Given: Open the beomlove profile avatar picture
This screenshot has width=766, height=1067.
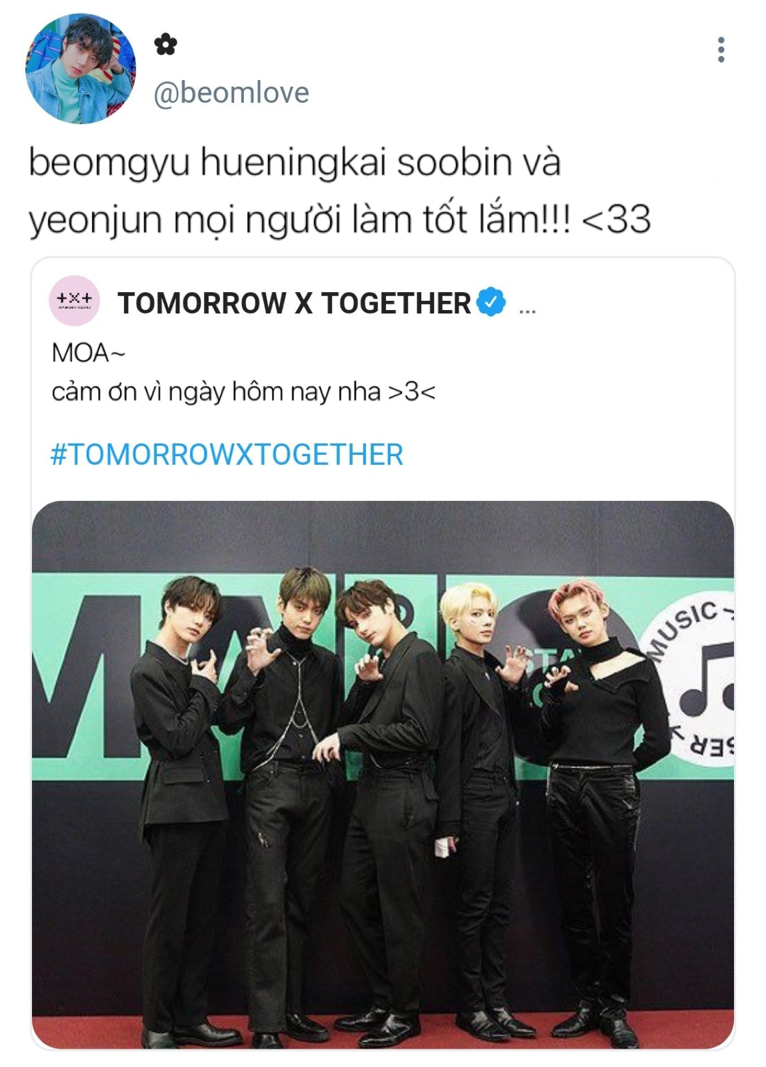Looking at the screenshot, I should coord(81,69).
